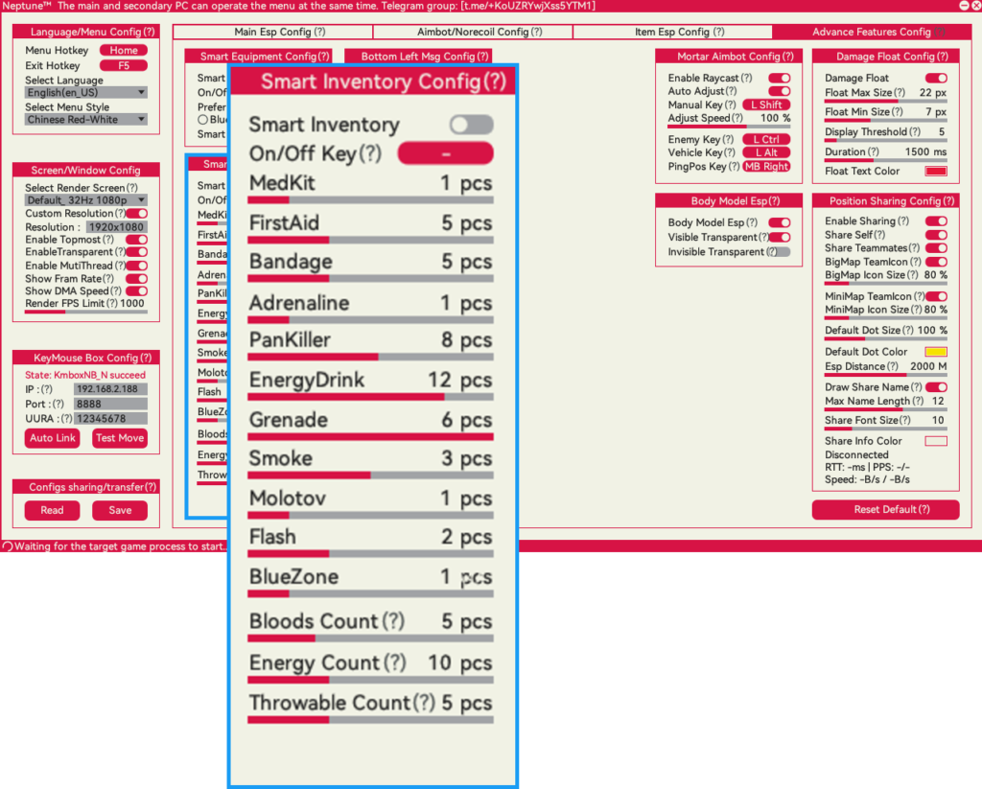This screenshot has width=982, height=789.
Task: Edit the IP address field
Action: pyautogui.click(x=111, y=389)
